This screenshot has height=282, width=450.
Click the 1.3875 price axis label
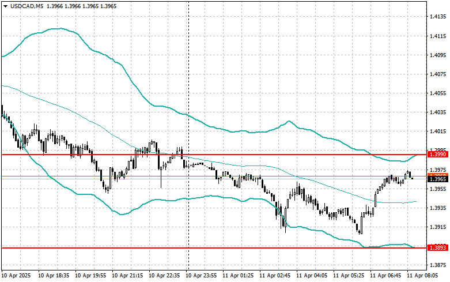(438, 265)
